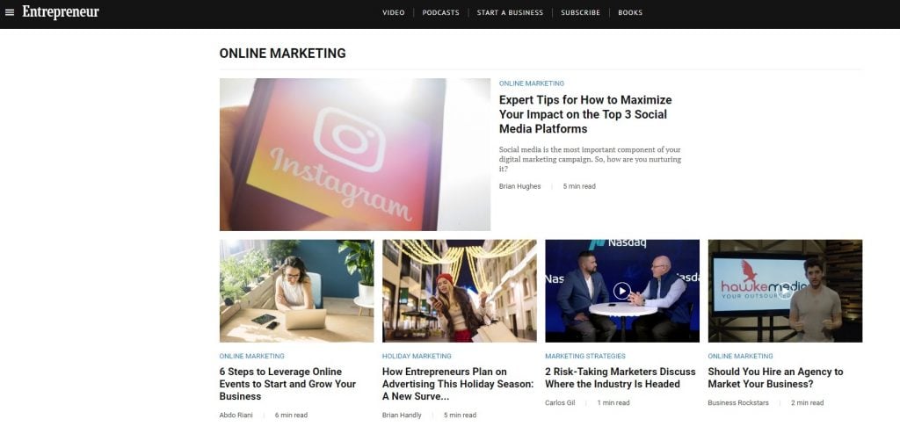Screen dimensions: 900x448
Task: Click the Marketing Strategies category label
Action: [x=584, y=357]
